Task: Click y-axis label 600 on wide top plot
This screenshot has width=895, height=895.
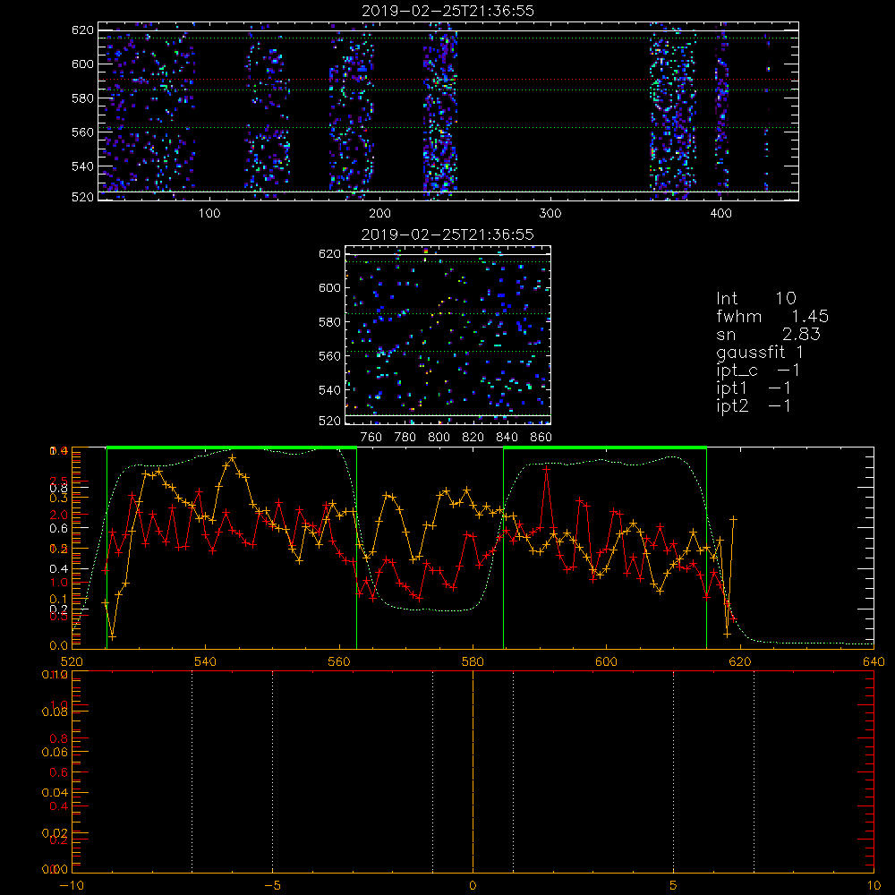Action: pos(82,64)
